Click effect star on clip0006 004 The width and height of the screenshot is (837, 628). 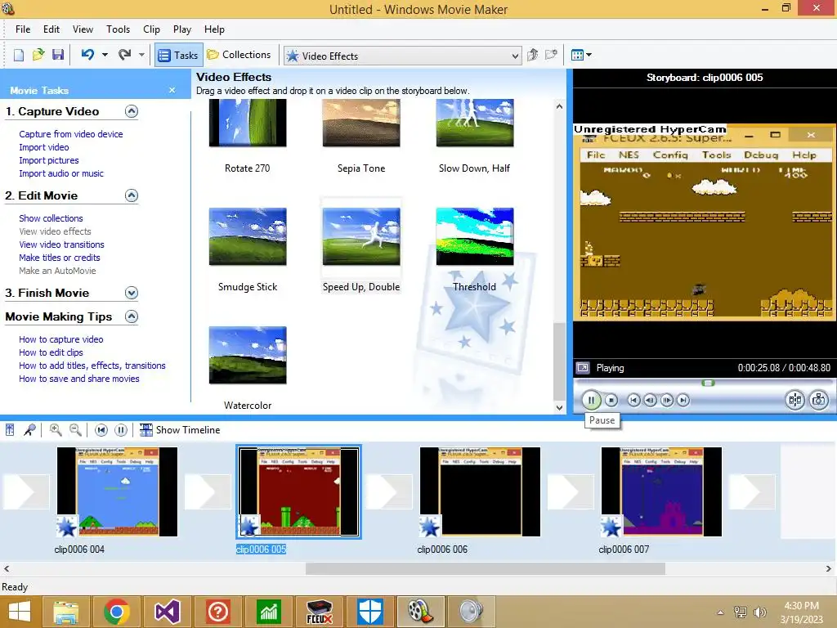[x=67, y=527]
